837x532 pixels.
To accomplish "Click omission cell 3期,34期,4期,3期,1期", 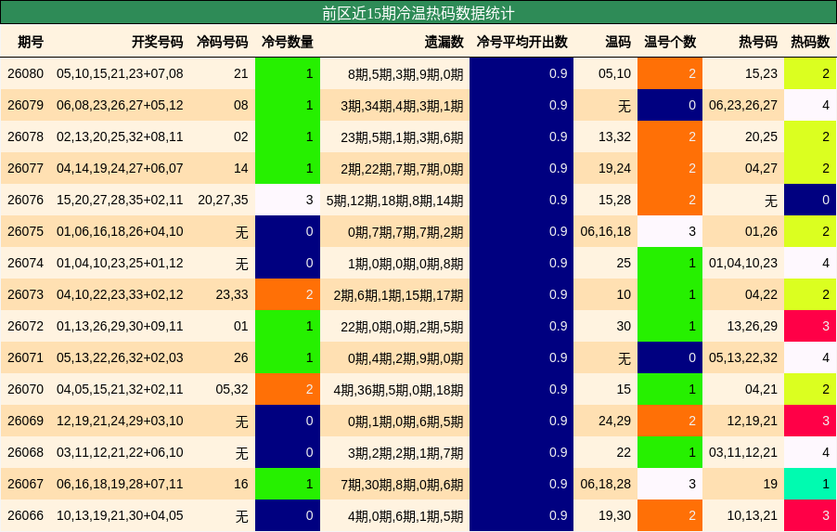I will coord(402,106).
